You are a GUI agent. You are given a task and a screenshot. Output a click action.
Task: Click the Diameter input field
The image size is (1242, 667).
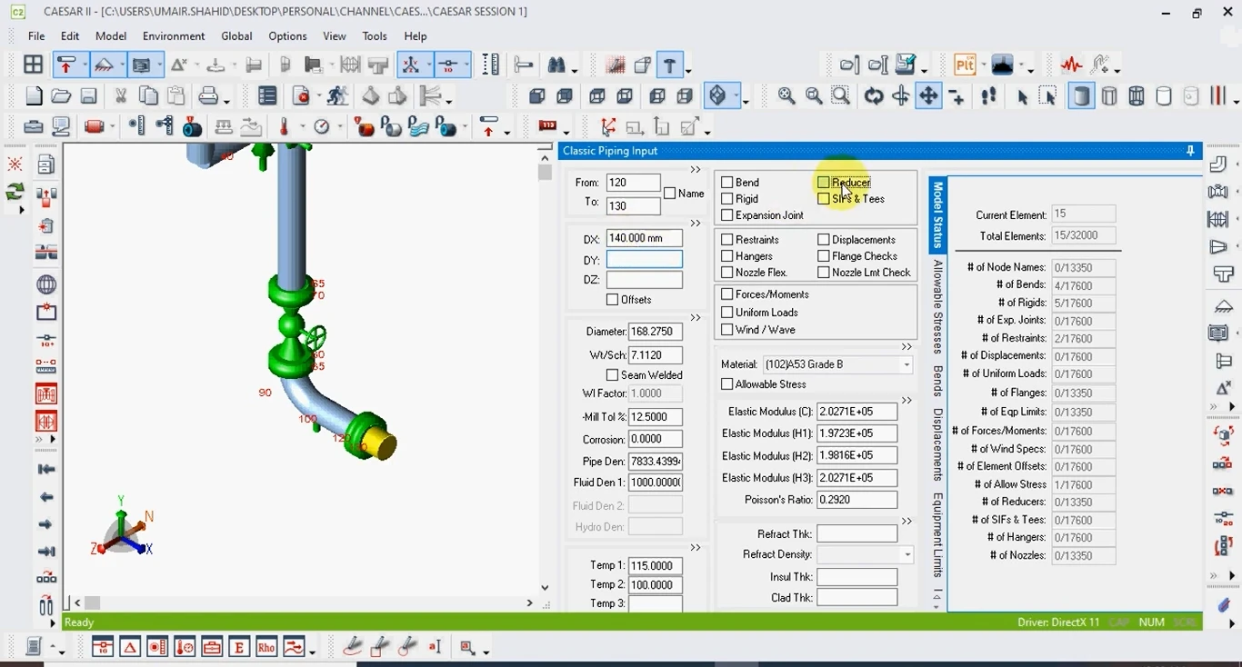pyautogui.click(x=655, y=332)
